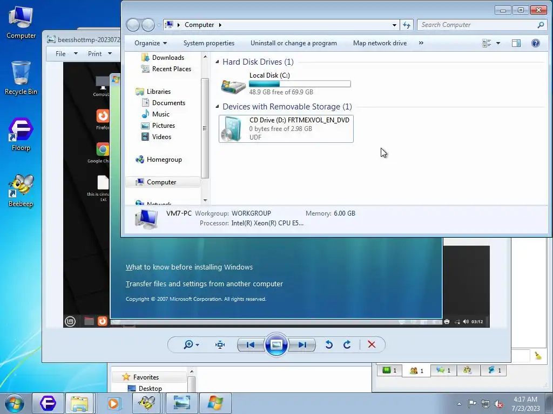Open address bar history dropdown
553x414 pixels.
(x=394, y=25)
